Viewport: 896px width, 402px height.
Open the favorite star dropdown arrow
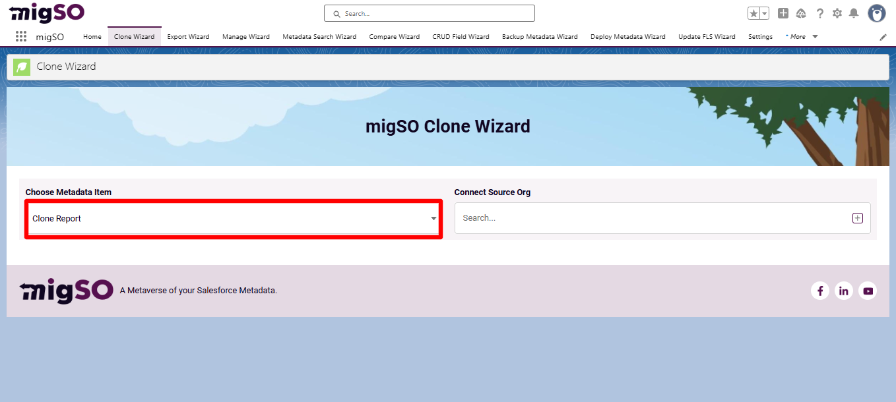pyautogui.click(x=764, y=13)
